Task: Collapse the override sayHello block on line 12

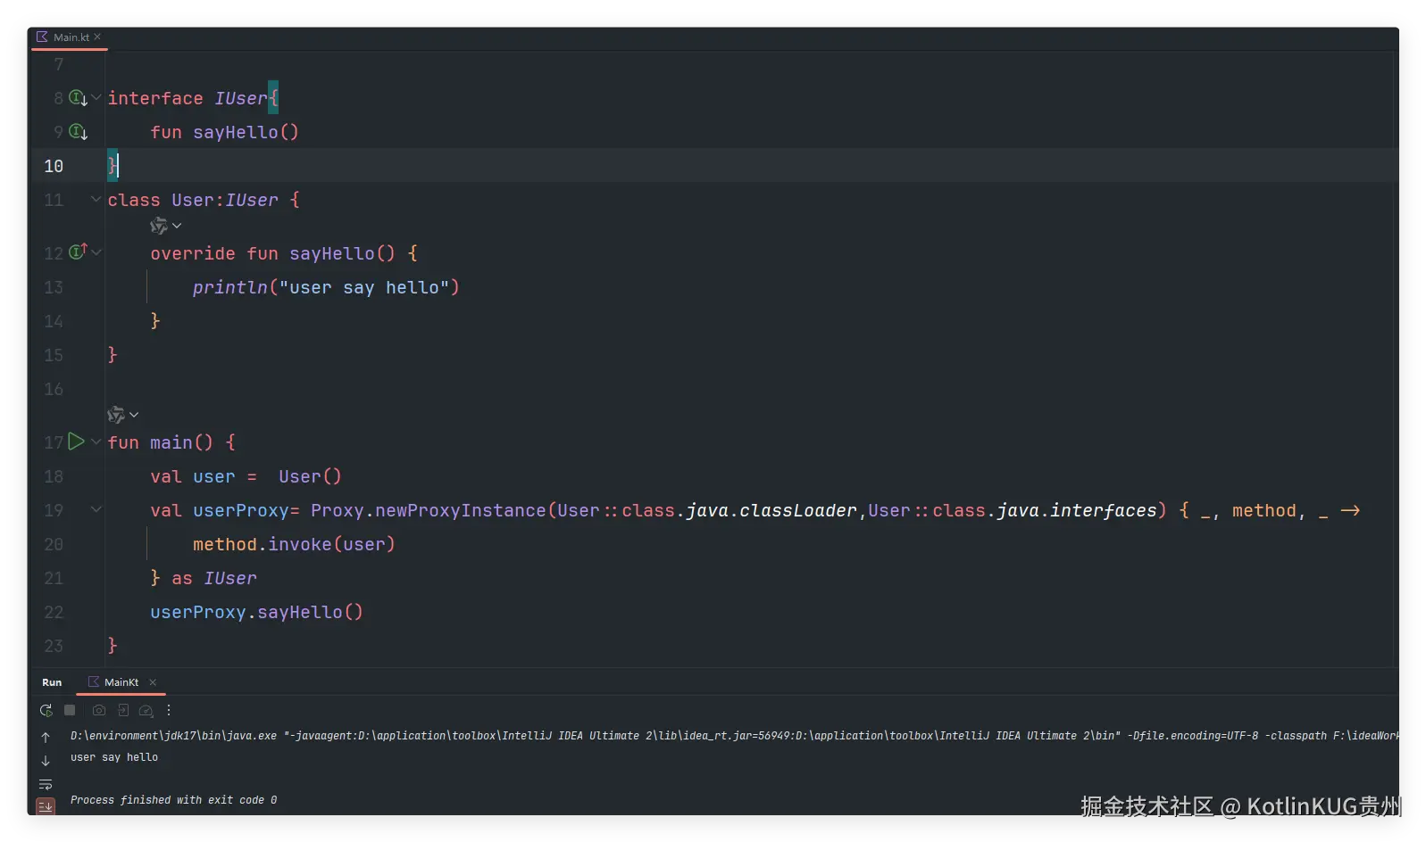Action: coord(96,252)
